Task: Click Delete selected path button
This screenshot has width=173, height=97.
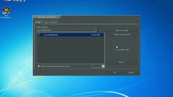Action: [122, 34]
